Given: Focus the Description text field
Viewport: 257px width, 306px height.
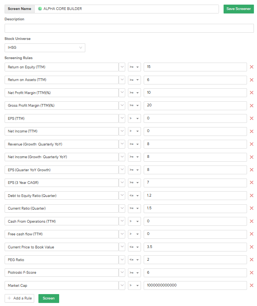Looking at the screenshot, I should (129, 28).
